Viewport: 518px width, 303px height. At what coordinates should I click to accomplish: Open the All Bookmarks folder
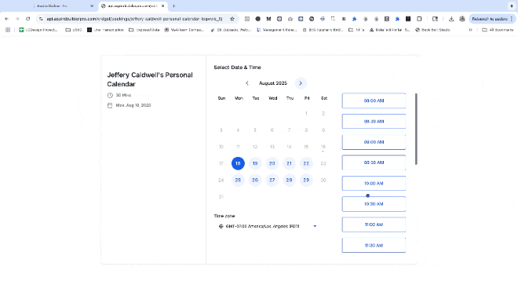[498, 30]
